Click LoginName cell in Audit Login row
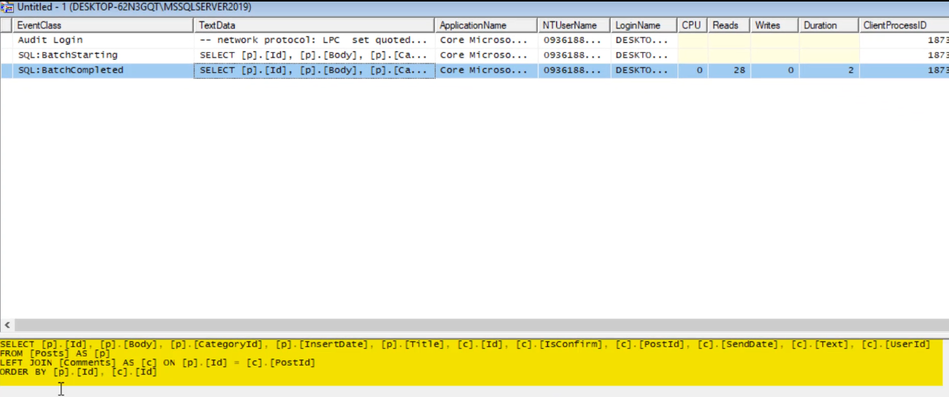This screenshot has height=397, width=949. point(644,40)
